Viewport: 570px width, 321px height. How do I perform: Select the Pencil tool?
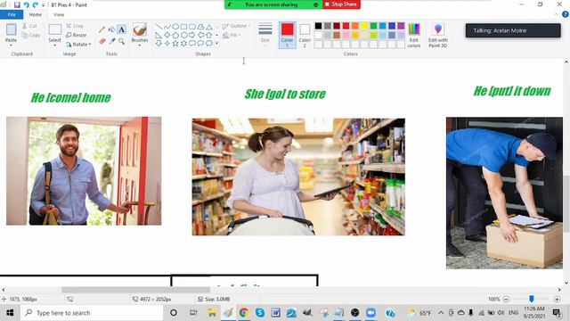(102, 29)
